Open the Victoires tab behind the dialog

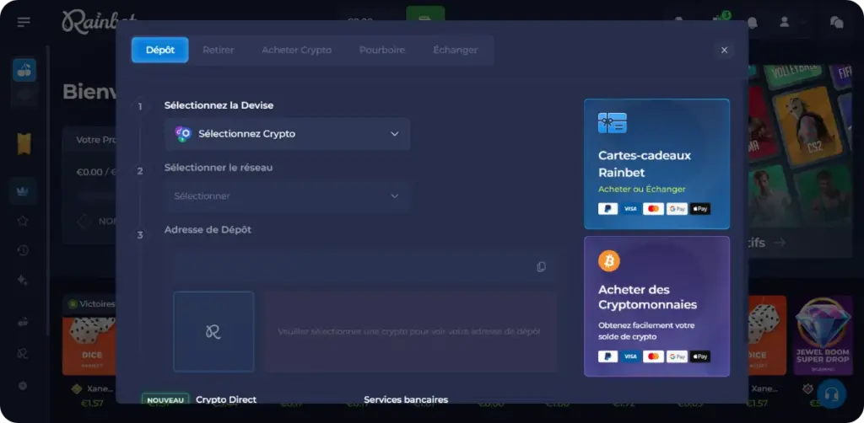click(x=91, y=303)
